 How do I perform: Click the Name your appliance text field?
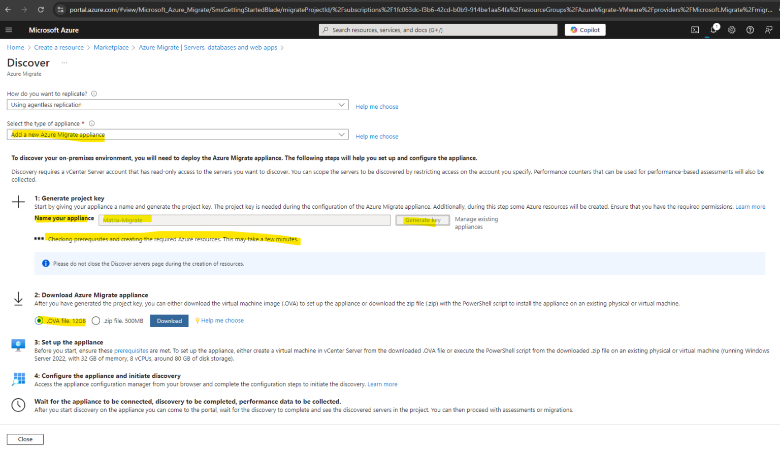[x=245, y=220]
